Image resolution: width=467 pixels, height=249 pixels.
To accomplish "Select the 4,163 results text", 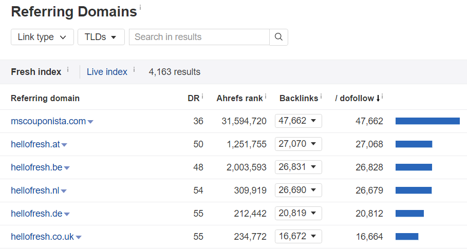I will tap(175, 72).
